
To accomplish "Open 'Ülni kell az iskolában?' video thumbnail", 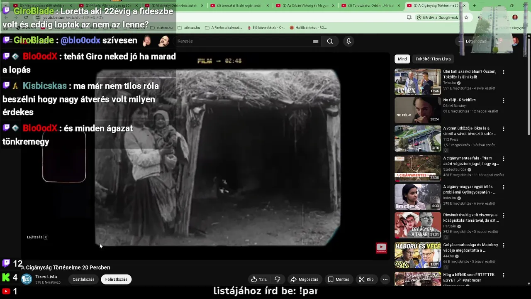I will pyautogui.click(x=418, y=82).
